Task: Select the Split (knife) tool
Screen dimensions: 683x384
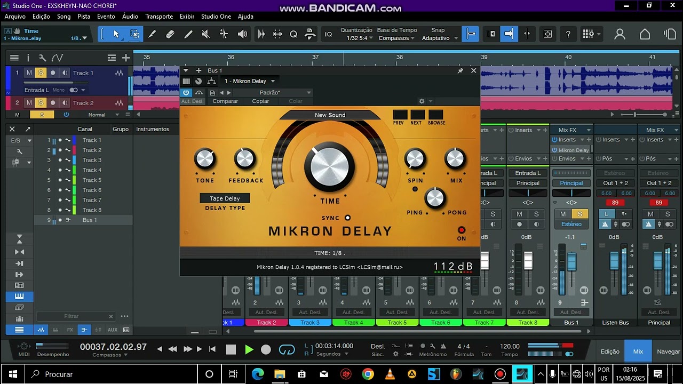Action: [152, 34]
